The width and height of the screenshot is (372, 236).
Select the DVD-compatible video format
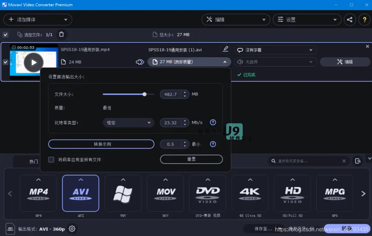tap(208, 193)
